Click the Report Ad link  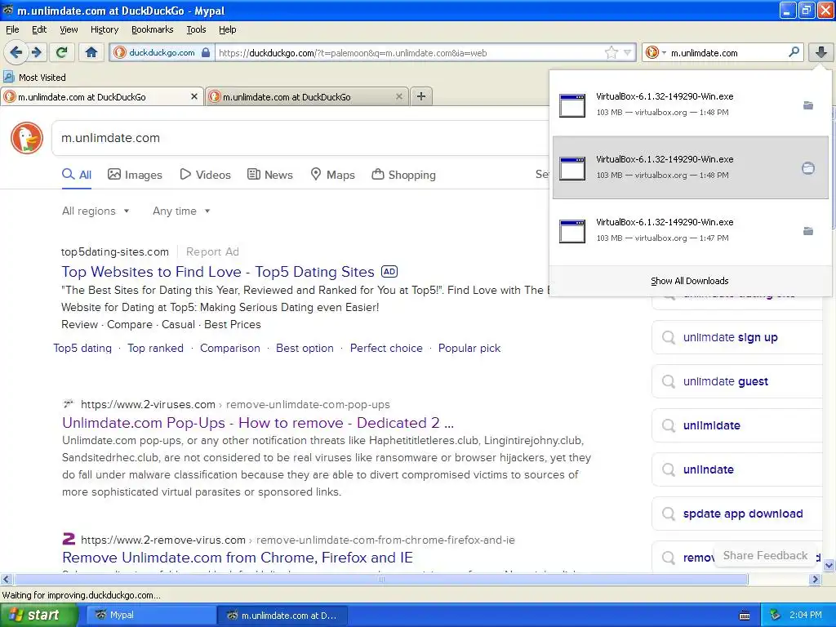click(x=212, y=251)
